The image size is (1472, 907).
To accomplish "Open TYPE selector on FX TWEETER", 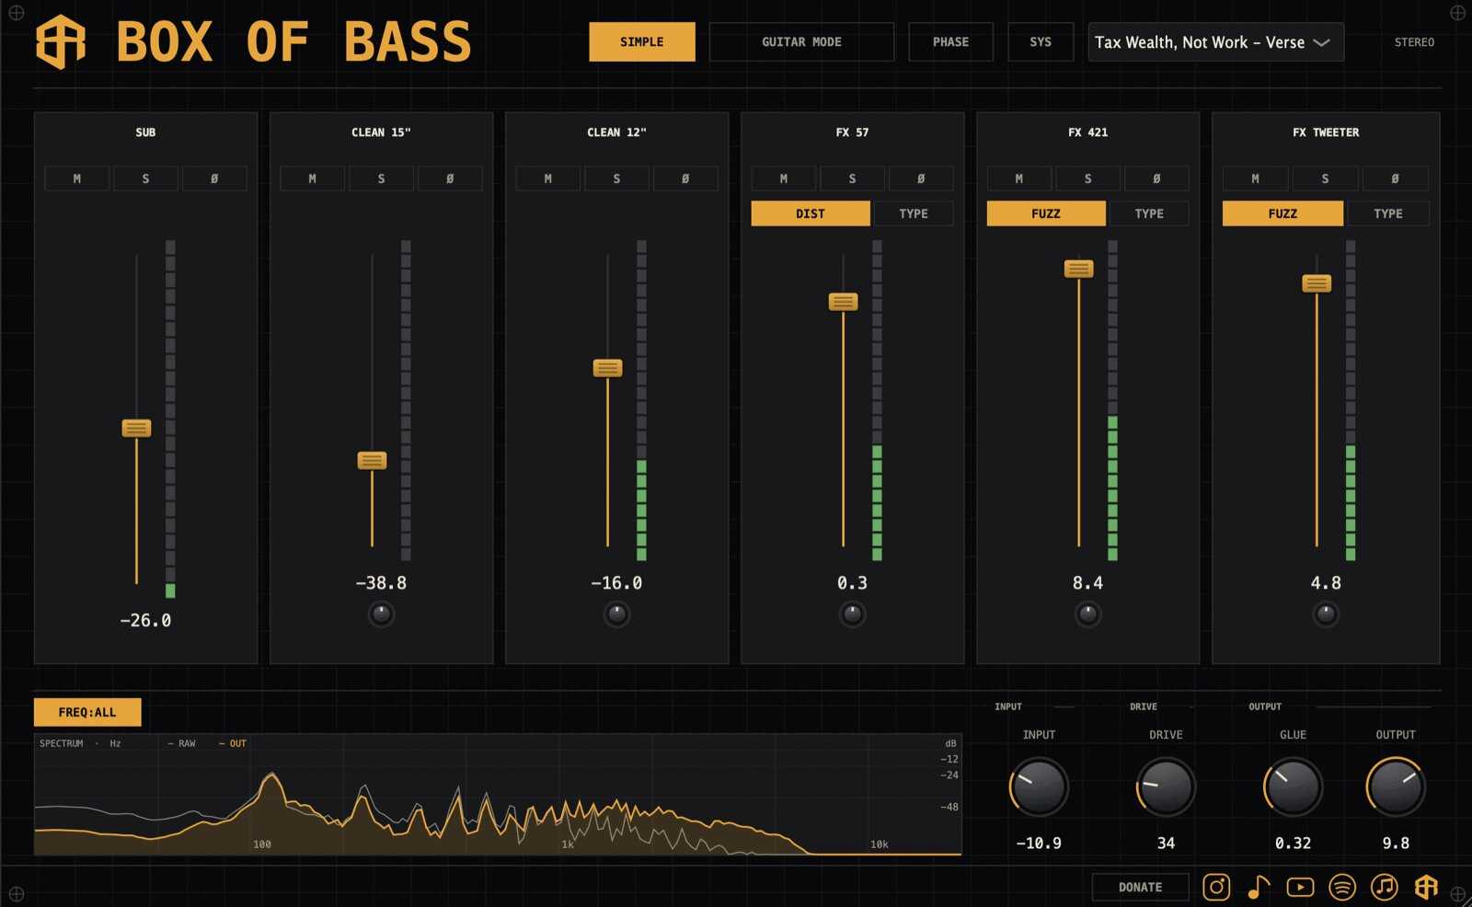I will (x=1388, y=213).
